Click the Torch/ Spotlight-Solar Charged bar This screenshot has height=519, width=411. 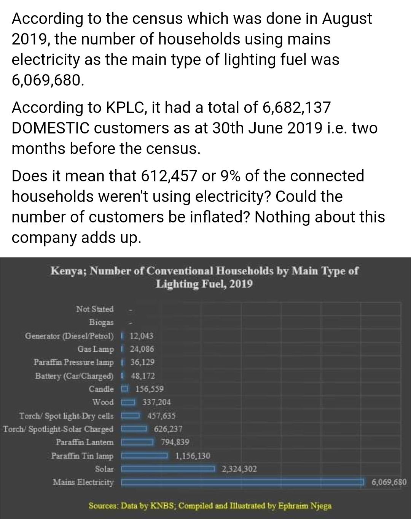click(x=134, y=429)
